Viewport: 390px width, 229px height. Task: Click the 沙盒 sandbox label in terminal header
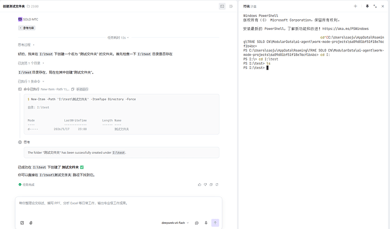pos(253,6)
